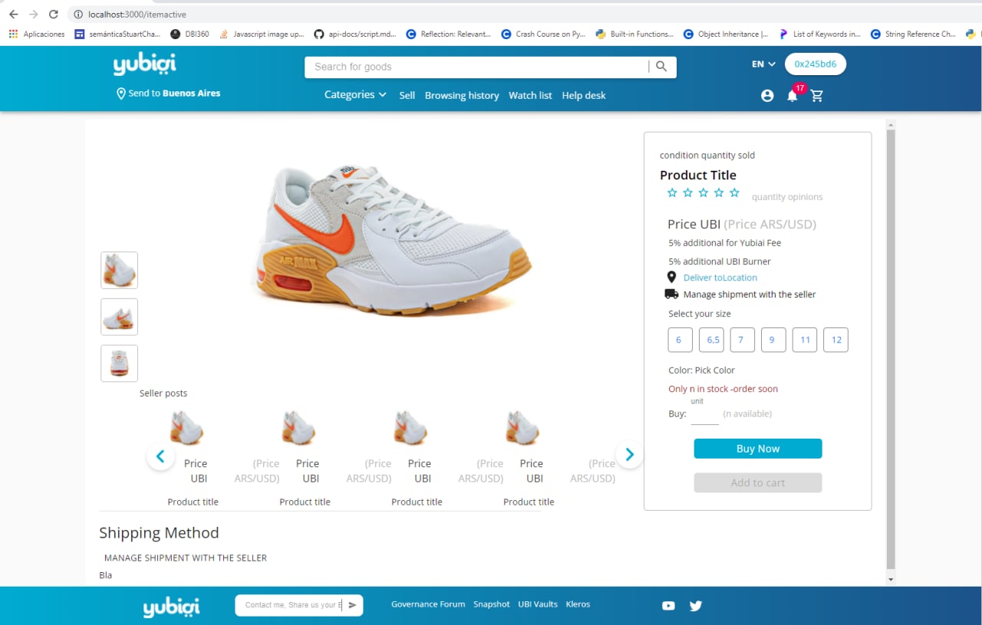Viewport: 982px width, 625px height.
Task: Open Kleros footer link
Action: [x=578, y=604]
